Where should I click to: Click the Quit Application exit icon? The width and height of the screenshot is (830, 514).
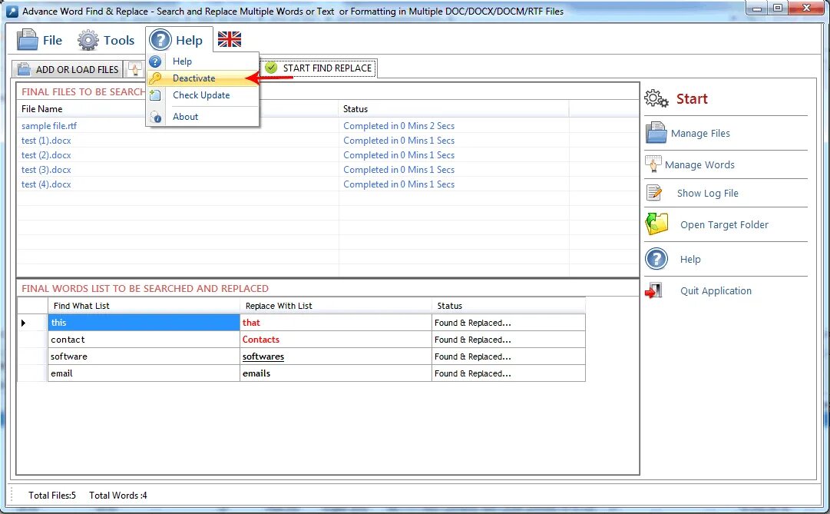point(653,290)
